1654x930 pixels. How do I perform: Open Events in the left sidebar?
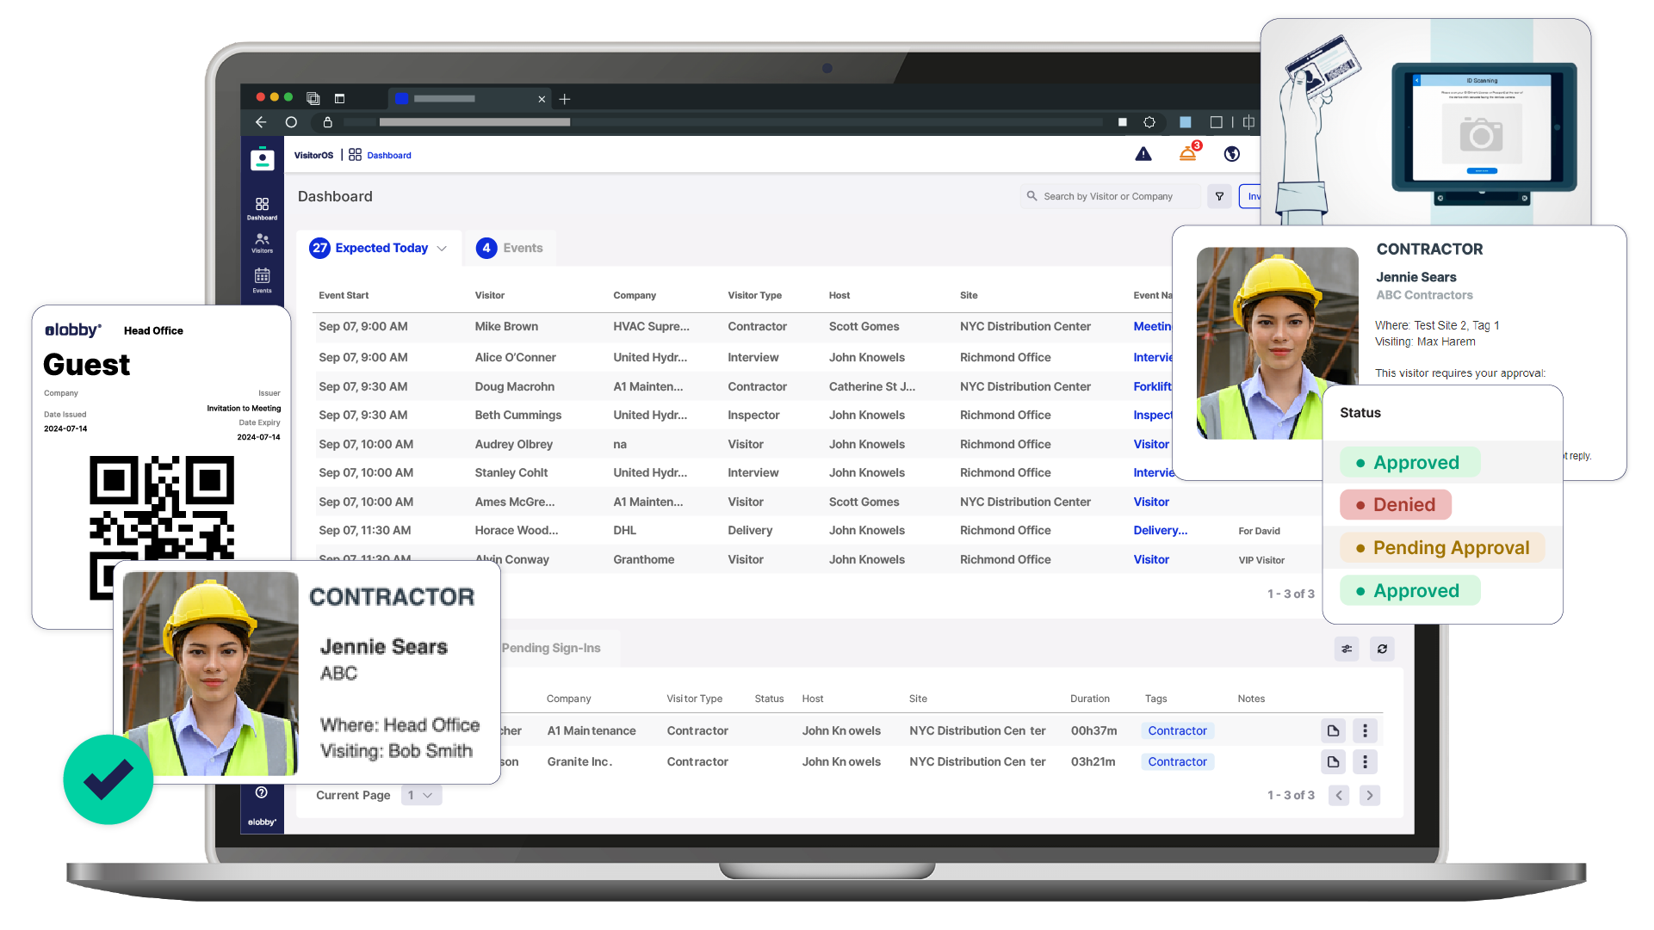point(262,280)
